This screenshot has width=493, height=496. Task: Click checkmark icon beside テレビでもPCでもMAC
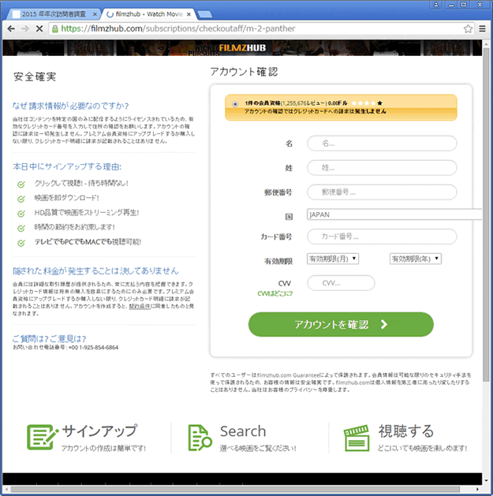21,243
